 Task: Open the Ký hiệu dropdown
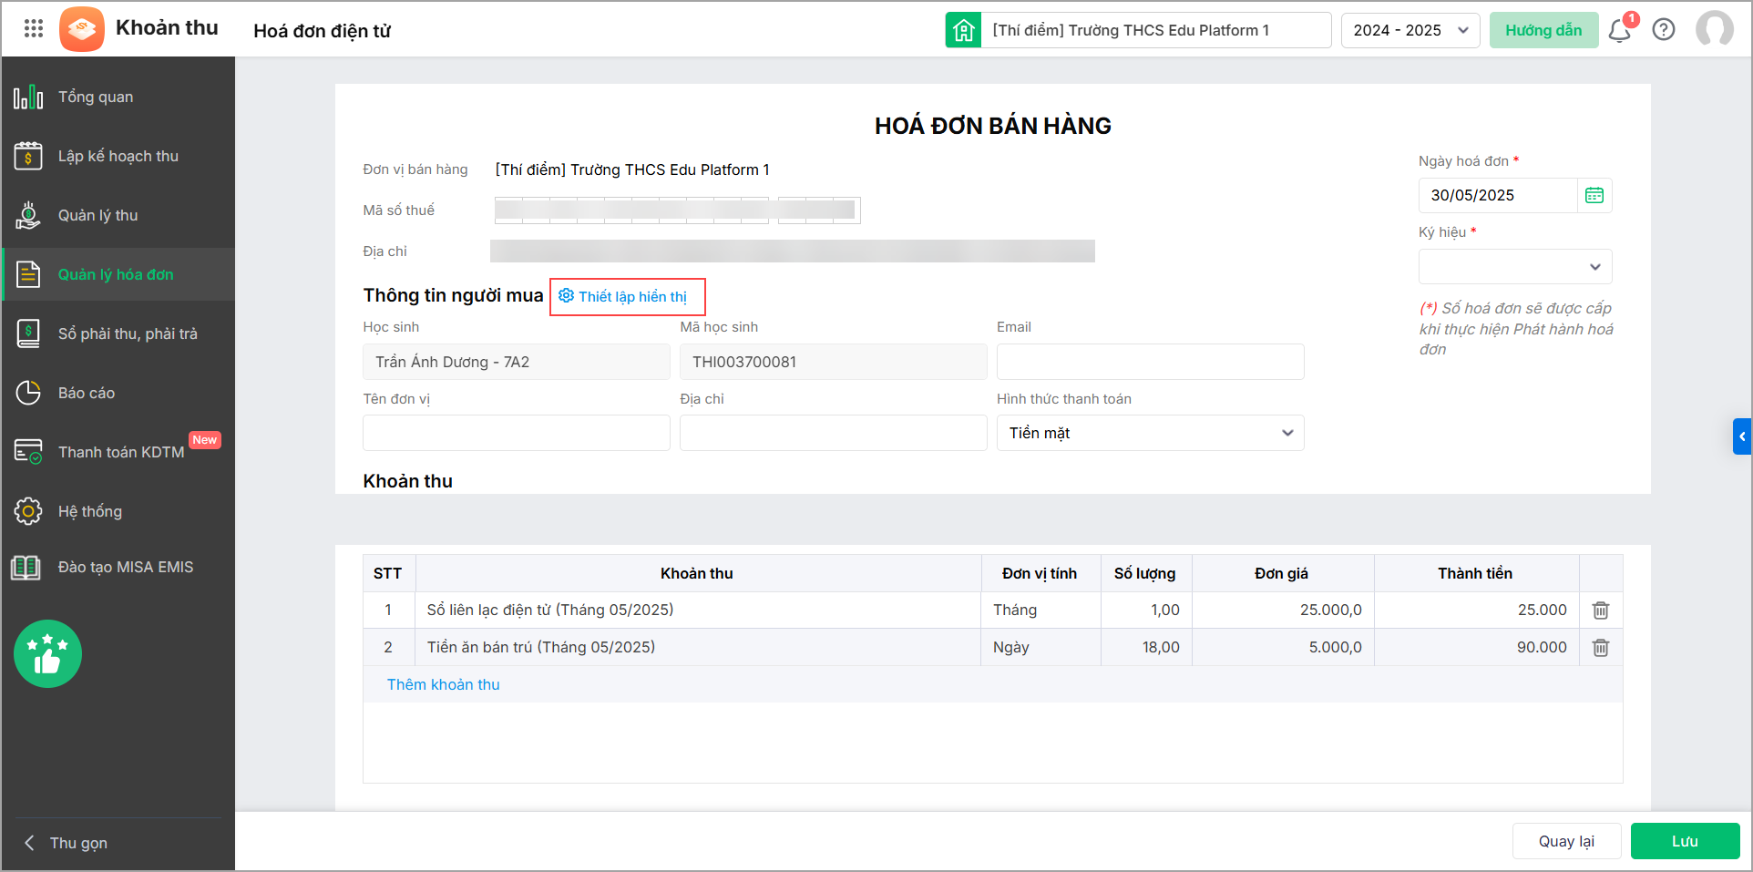tap(1515, 267)
